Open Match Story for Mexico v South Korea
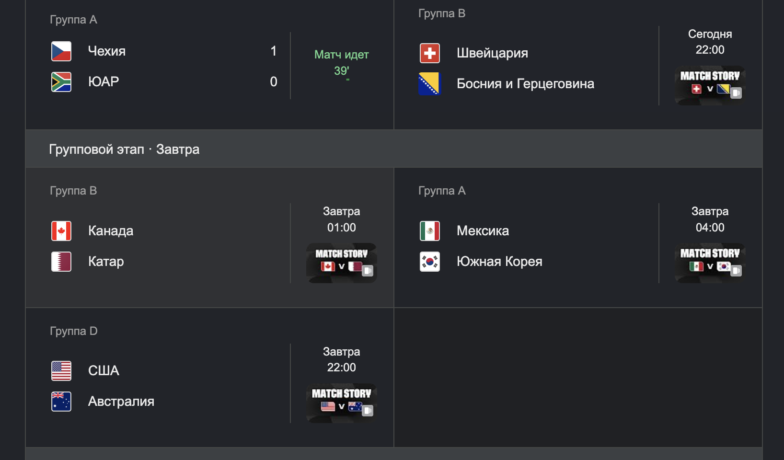 (x=710, y=263)
